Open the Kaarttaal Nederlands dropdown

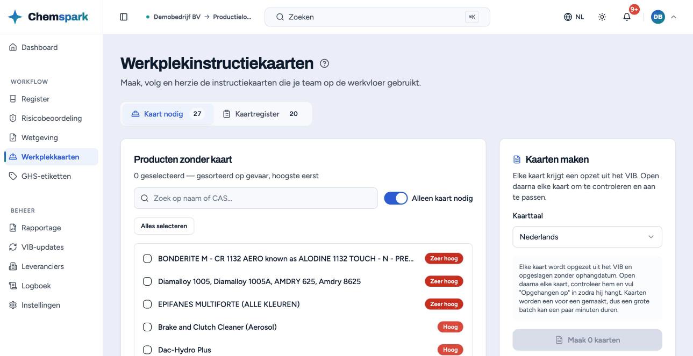587,237
